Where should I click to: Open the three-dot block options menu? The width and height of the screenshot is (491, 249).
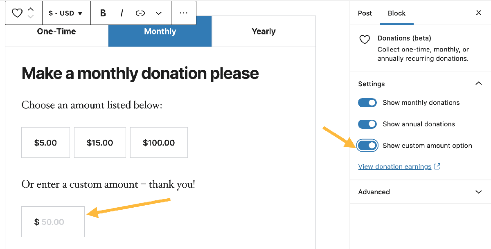coord(184,13)
